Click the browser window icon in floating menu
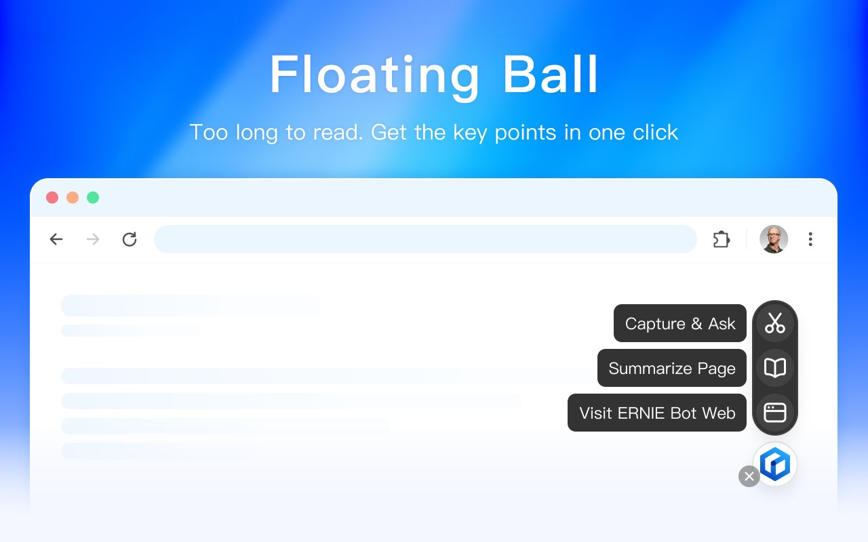The width and height of the screenshot is (868, 542). [x=774, y=413]
